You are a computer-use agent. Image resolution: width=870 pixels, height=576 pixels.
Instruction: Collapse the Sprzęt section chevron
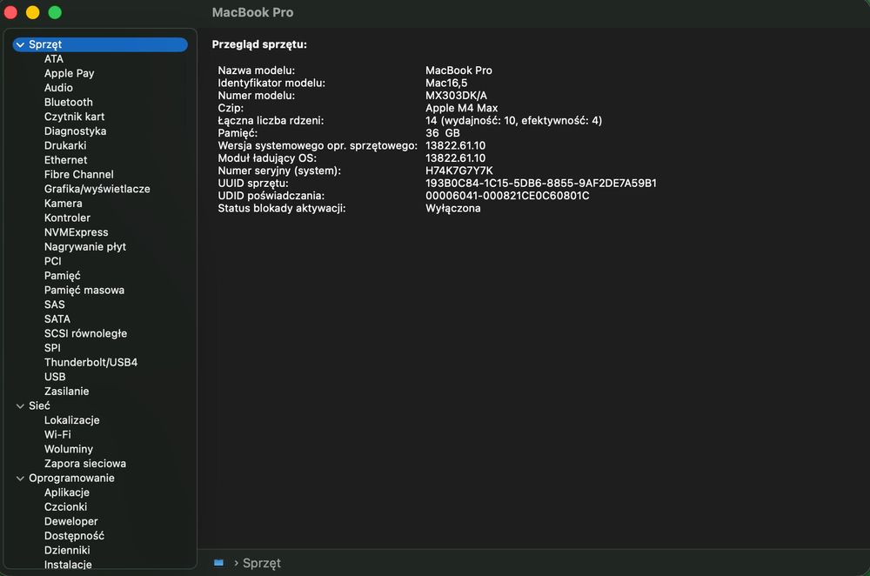pos(20,44)
